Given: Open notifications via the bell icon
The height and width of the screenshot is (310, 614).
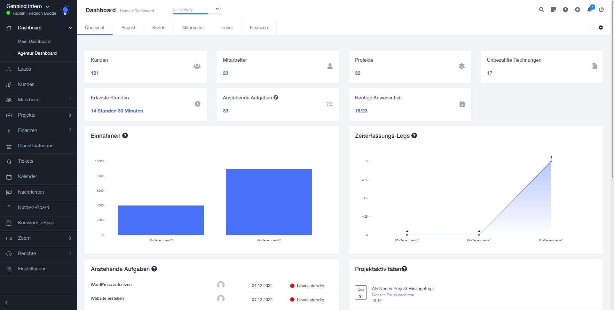Looking at the screenshot, I should [x=589, y=11].
